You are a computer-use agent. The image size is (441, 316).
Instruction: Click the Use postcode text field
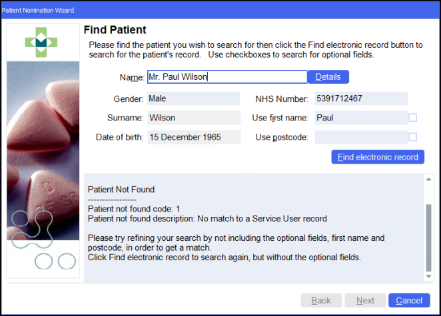pos(360,138)
